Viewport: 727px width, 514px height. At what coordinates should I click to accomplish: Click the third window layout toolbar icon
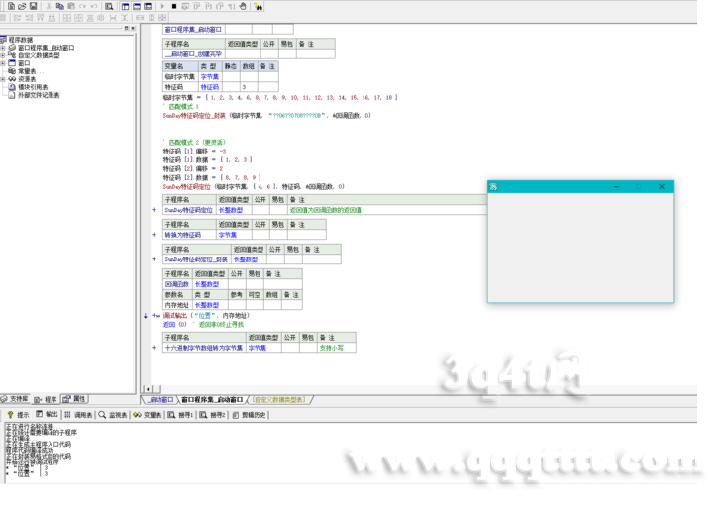[148, 6]
